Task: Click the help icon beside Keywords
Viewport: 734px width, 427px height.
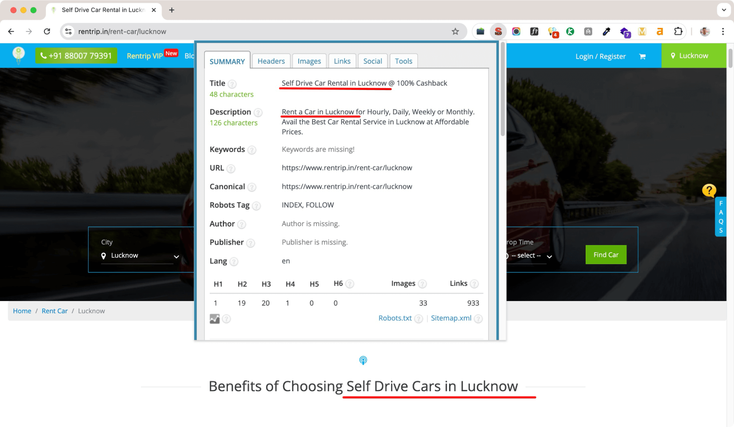Action: pos(252,150)
